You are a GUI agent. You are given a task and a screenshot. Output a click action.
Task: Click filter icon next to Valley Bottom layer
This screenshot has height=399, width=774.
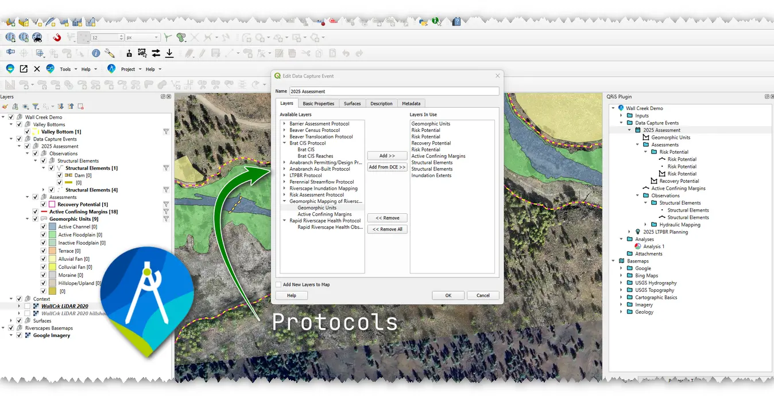point(166,132)
